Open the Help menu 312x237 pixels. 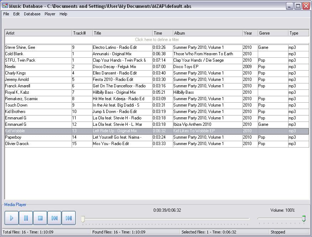[x=63, y=14]
